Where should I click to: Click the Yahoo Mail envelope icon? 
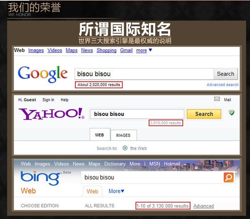[217, 99]
